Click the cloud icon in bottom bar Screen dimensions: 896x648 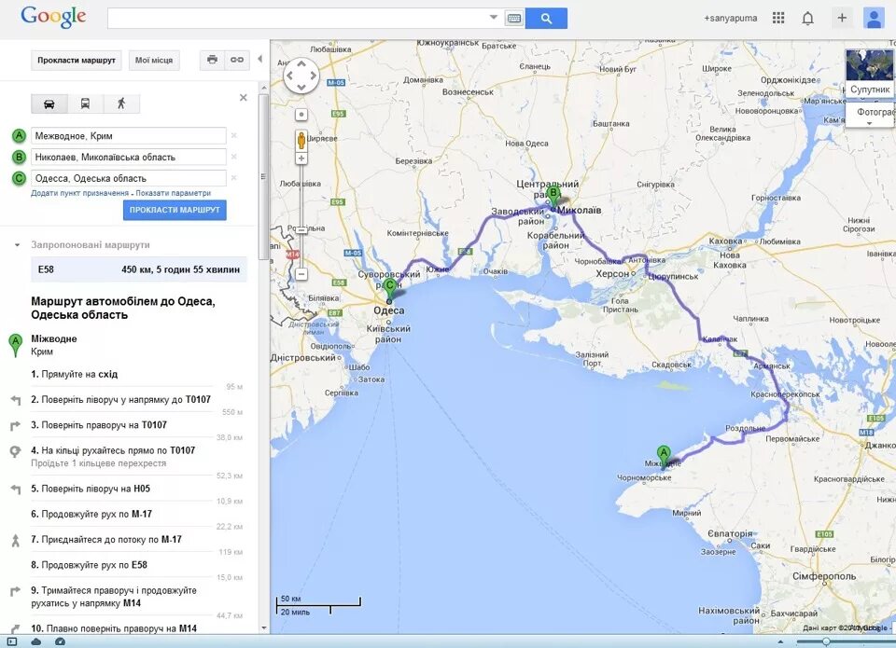[36, 641]
